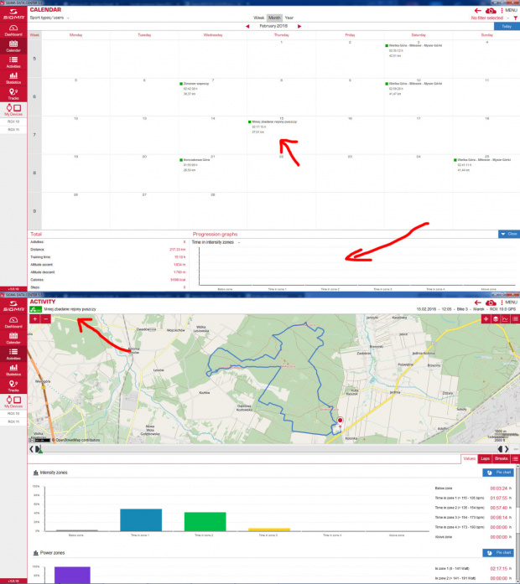Expand the Sport types/users dropdown
Screen dimensions: 520x584
pos(50,17)
